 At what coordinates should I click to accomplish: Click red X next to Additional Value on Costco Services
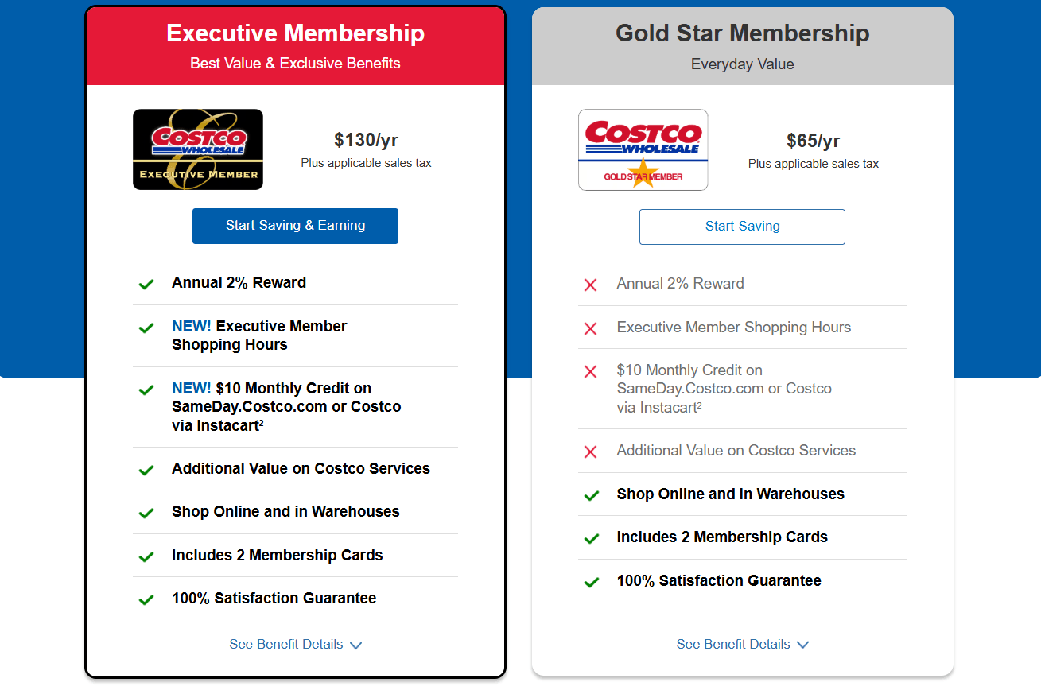point(590,452)
